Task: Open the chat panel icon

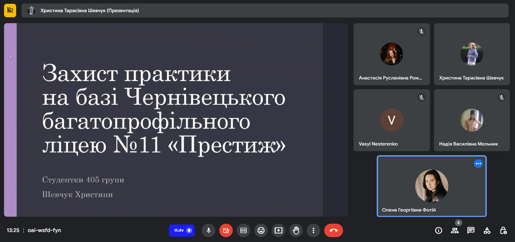Action: (x=471, y=230)
